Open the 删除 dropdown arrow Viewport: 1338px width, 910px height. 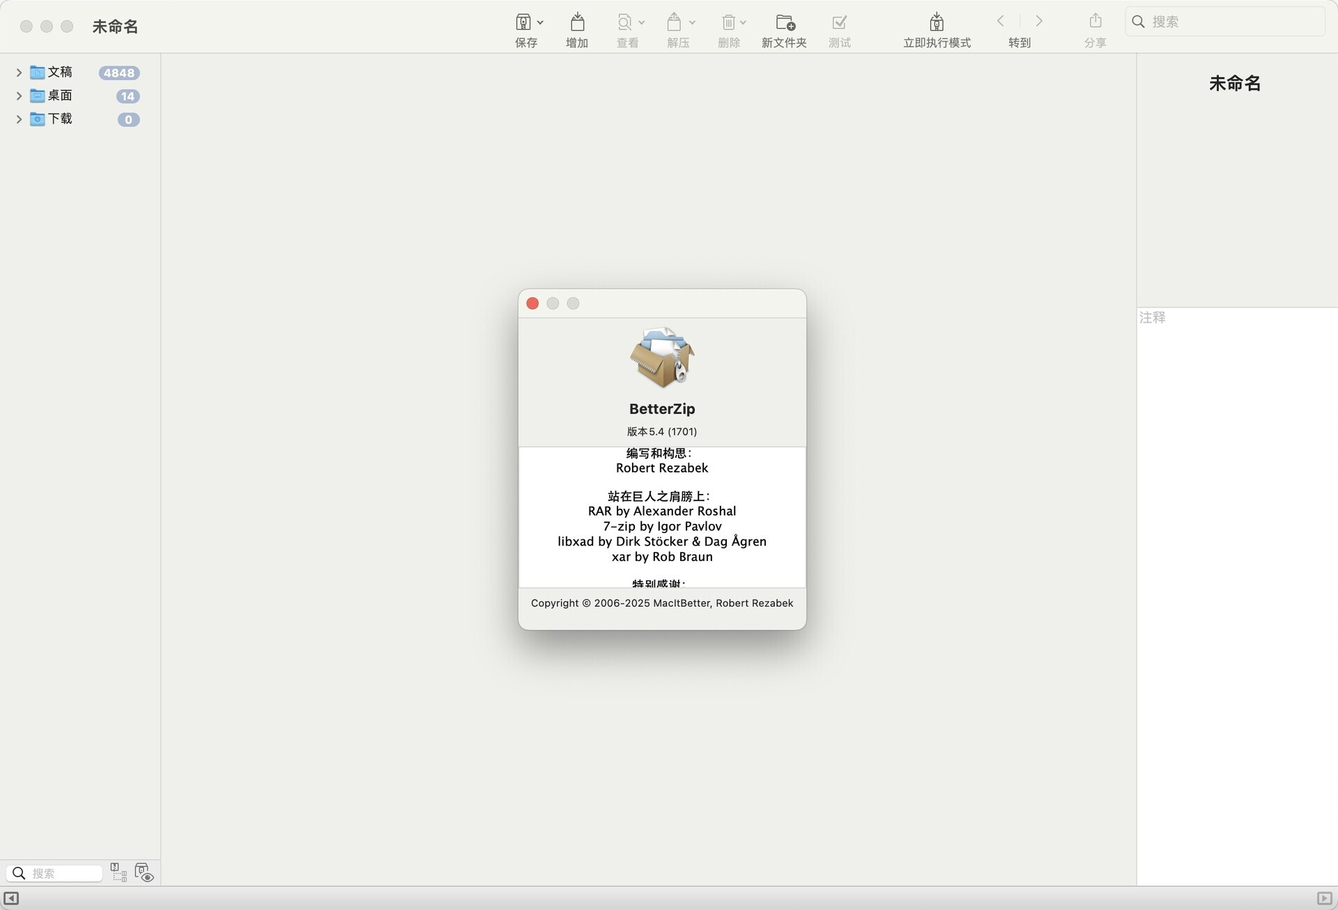744,22
